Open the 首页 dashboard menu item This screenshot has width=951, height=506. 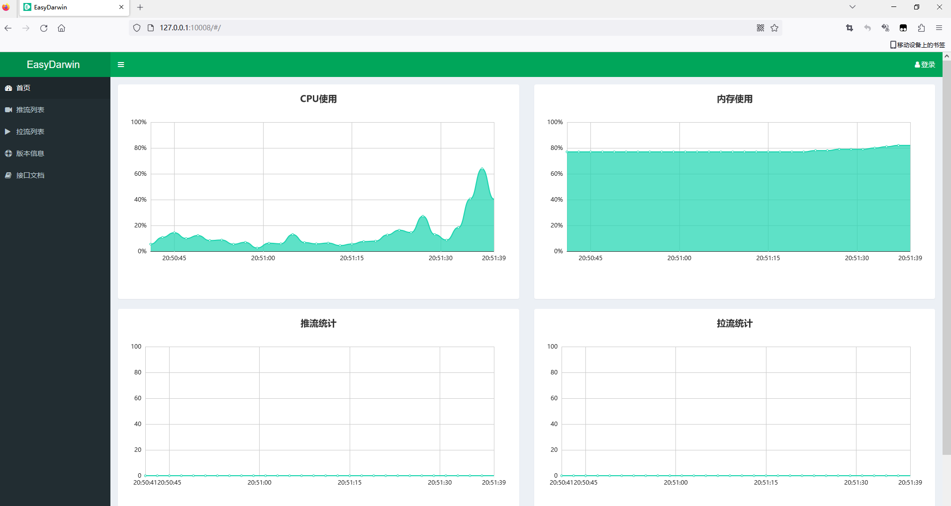point(55,88)
